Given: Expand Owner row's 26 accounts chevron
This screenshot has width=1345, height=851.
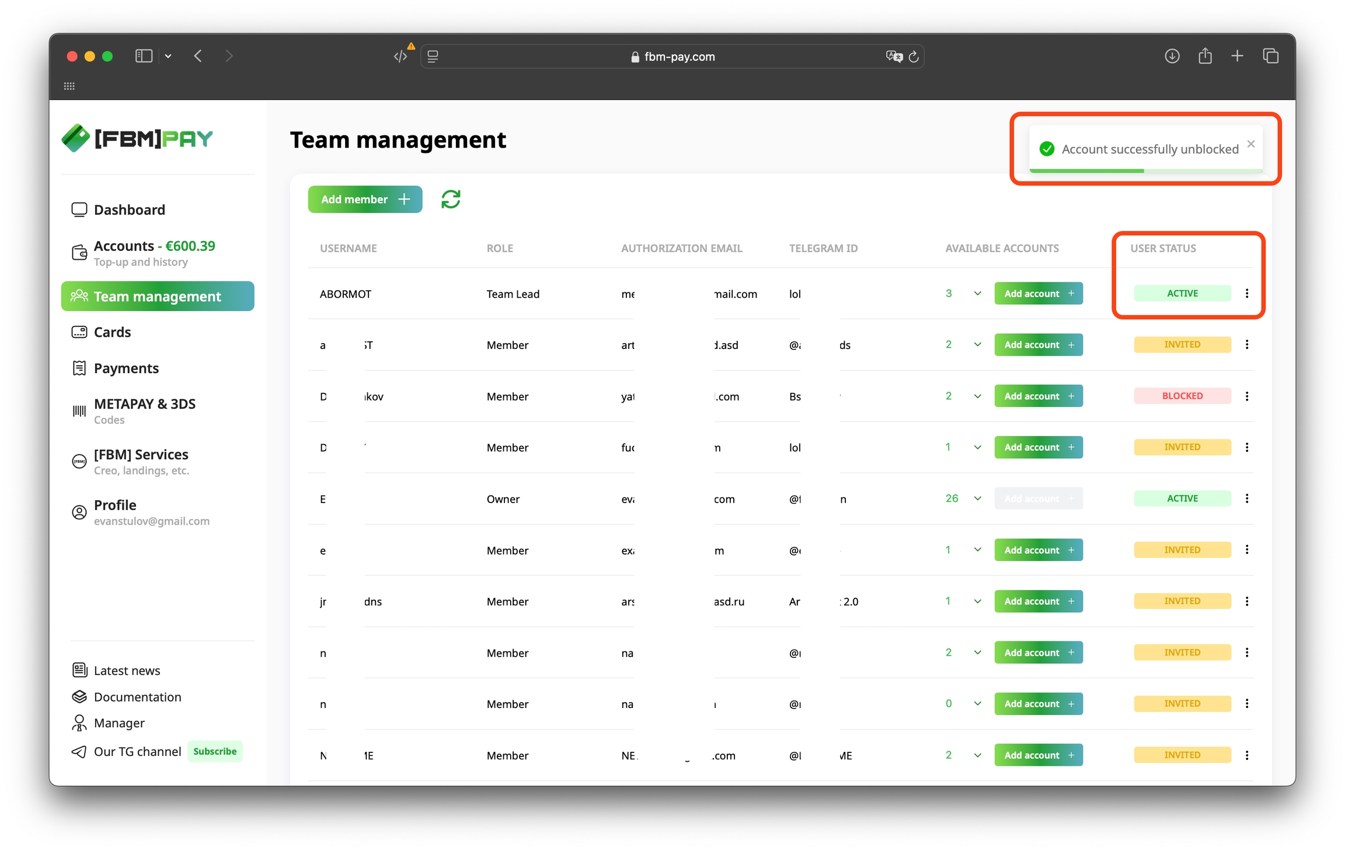Looking at the screenshot, I should point(977,498).
